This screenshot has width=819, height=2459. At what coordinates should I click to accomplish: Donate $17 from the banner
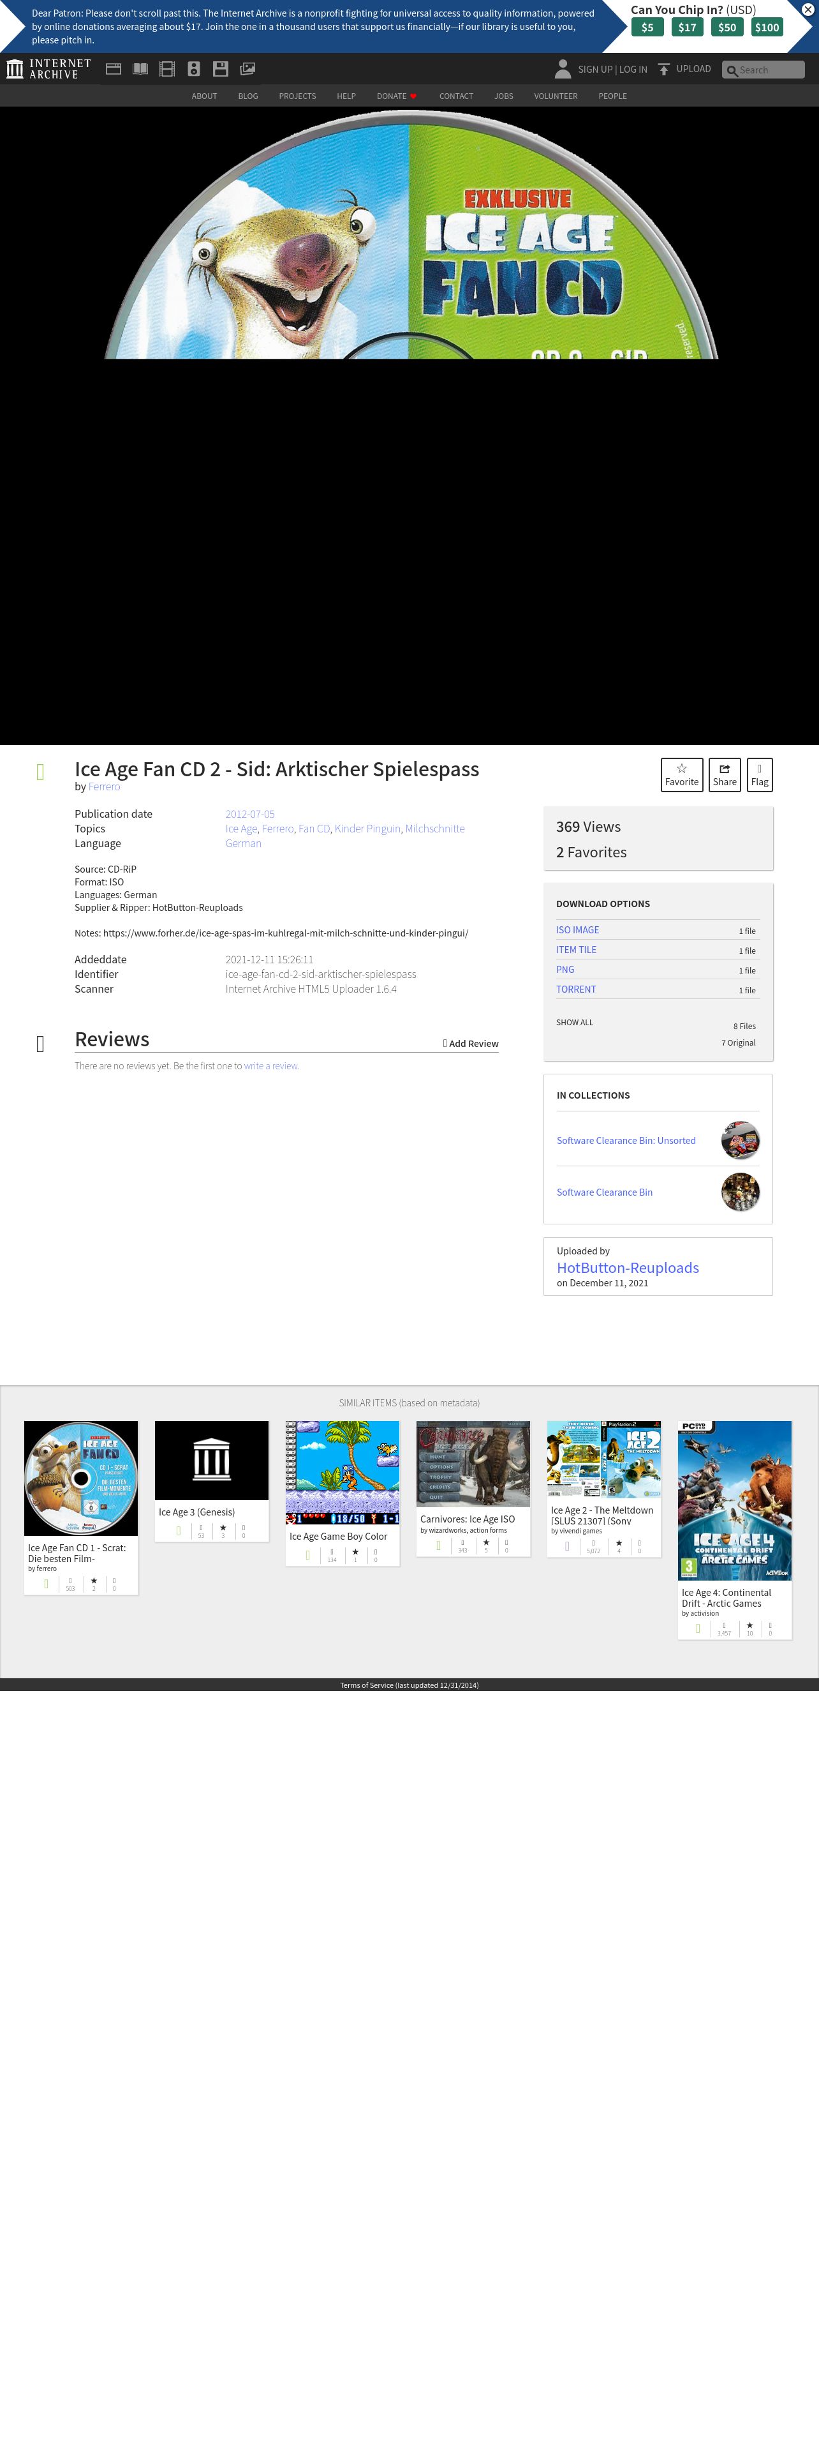point(688,27)
